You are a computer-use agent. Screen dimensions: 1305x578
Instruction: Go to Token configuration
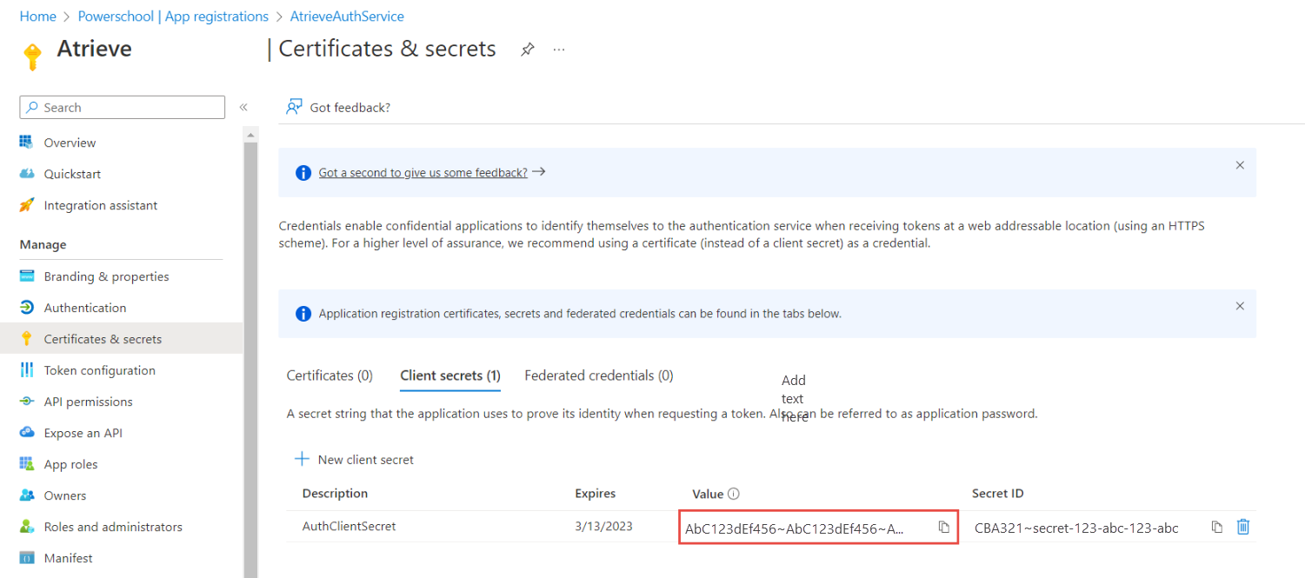point(99,370)
